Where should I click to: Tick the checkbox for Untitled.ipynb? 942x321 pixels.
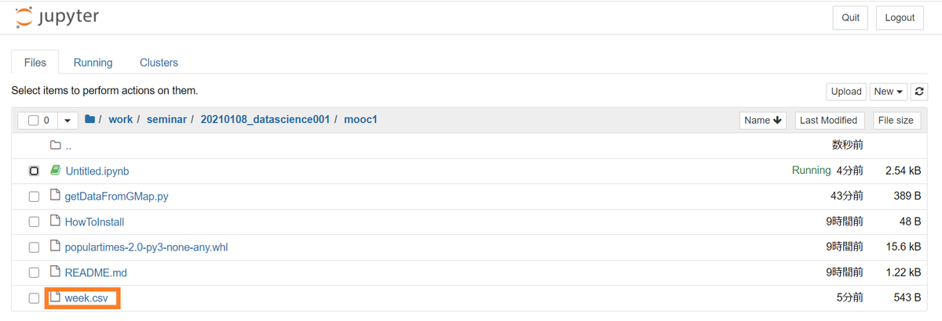(x=34, y=171)
